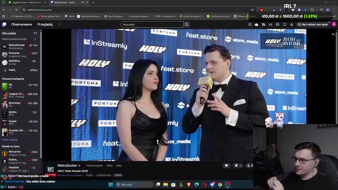Open the CoinGecko bookmark
The image size is (338, 190).
pos(219,16)
